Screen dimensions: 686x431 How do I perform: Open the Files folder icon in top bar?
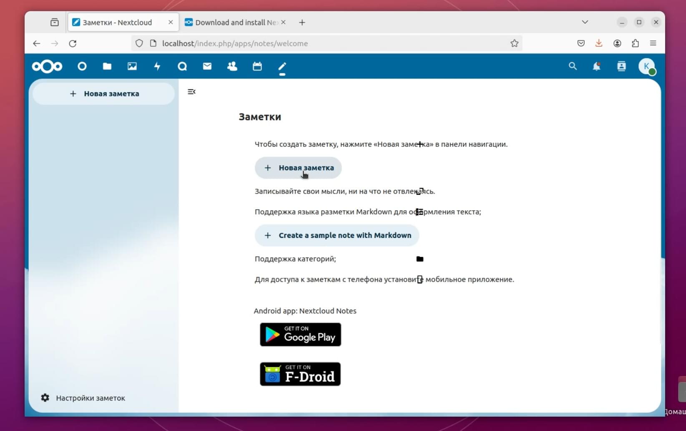click(107, 66)
